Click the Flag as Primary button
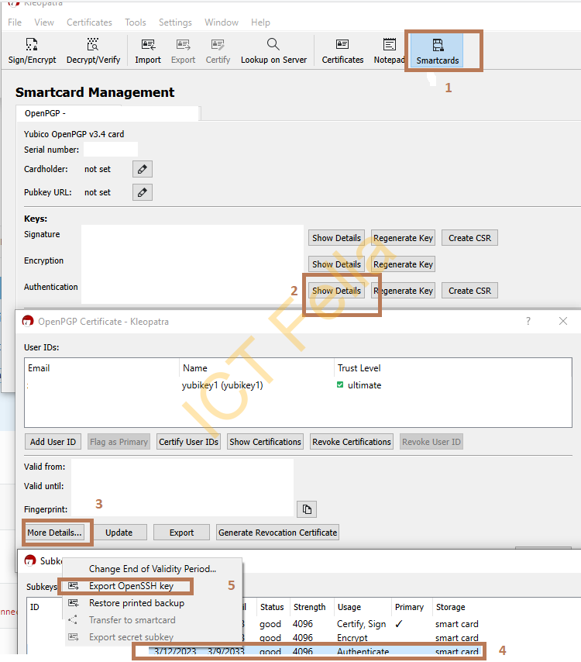This screenshot has width=581, height=662. point(119,442)
